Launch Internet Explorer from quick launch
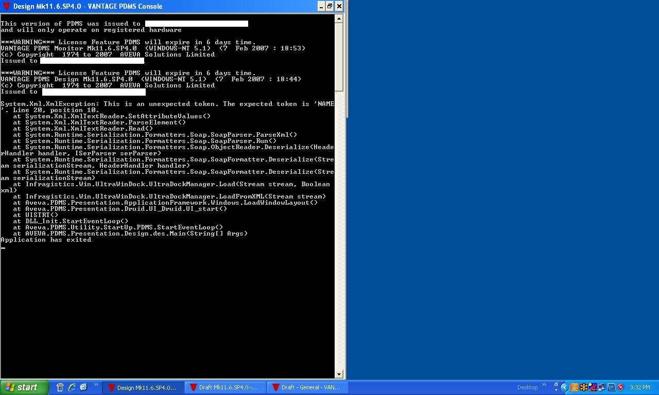659x395 pixels. point(72,387)
